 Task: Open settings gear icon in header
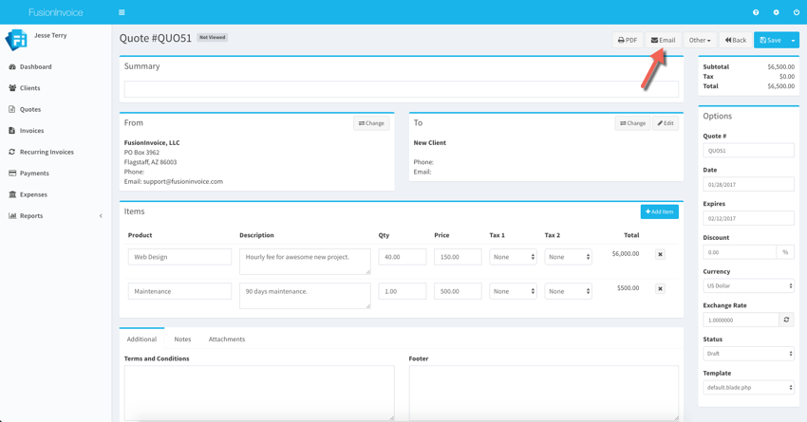[776, 12]
